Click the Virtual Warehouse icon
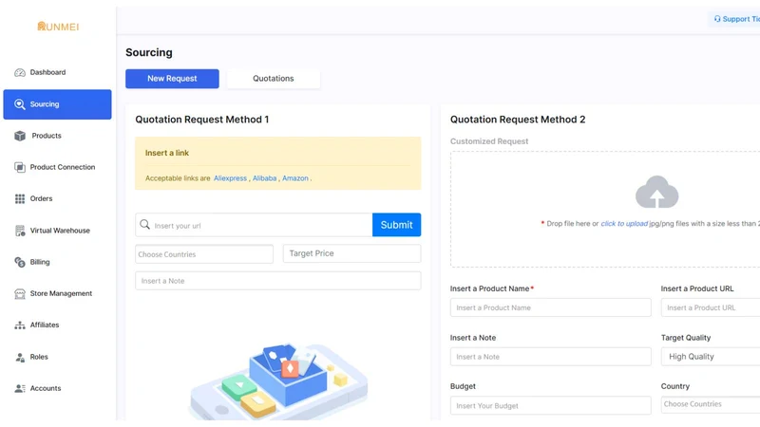Viewport: 760px width, 427px height. (x=20, y=231)
